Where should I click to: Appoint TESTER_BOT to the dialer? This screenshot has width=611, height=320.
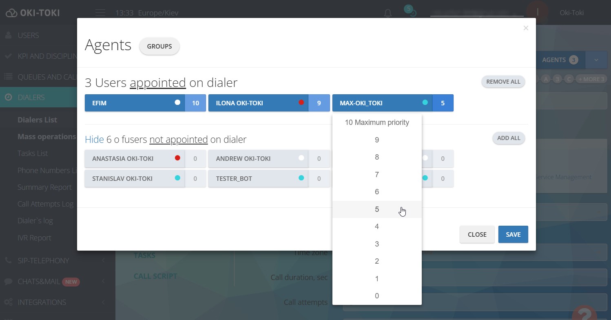tap(258, 178)
